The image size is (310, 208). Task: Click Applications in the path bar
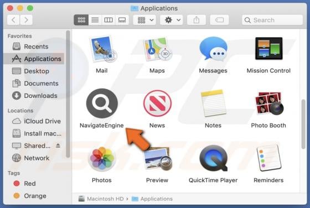(152, 199)
